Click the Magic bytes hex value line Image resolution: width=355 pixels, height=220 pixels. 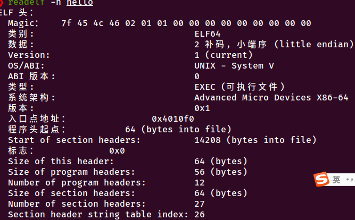(186, 23)
